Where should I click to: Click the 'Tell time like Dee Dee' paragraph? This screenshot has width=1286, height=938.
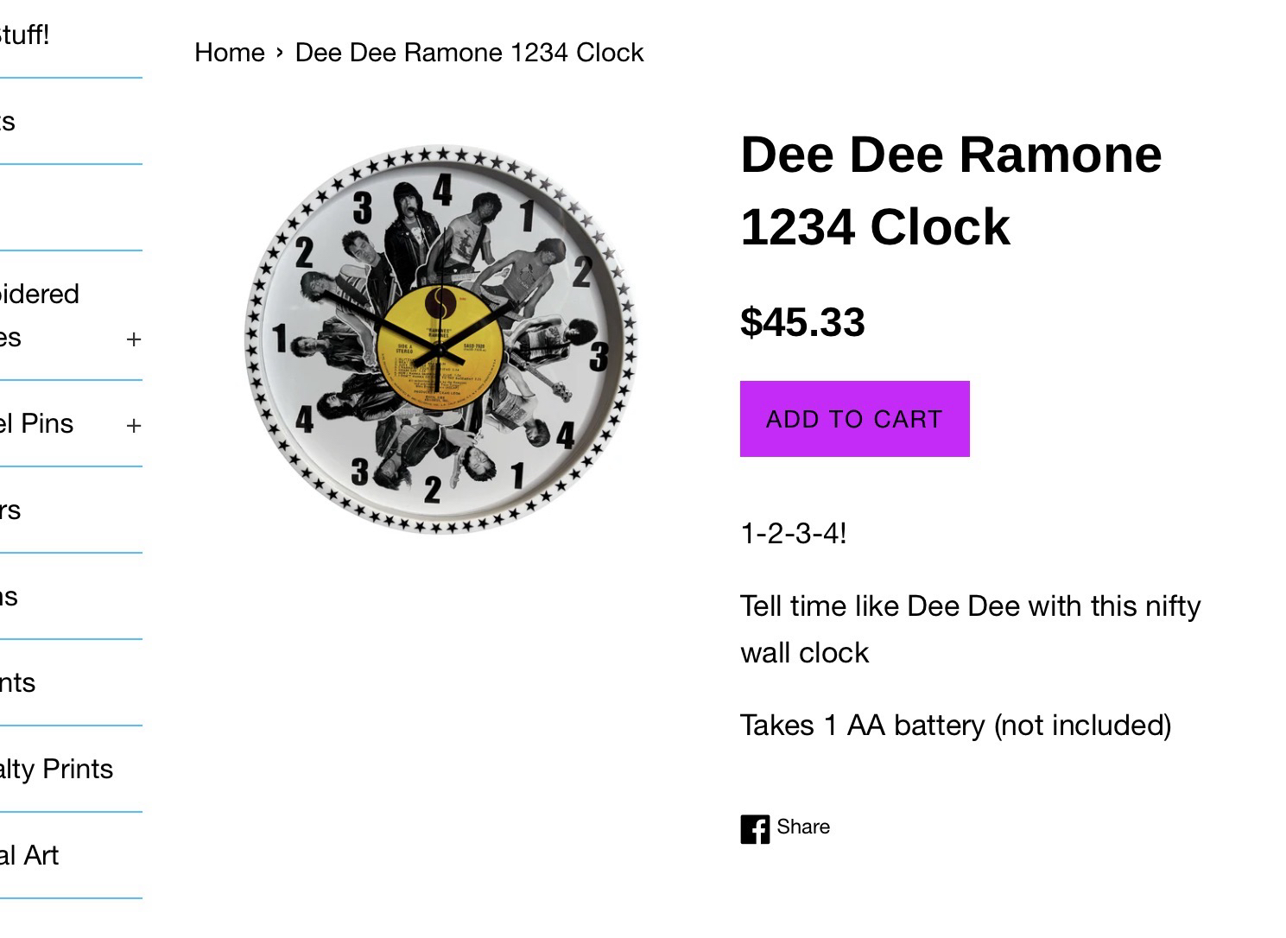(970, 629)
